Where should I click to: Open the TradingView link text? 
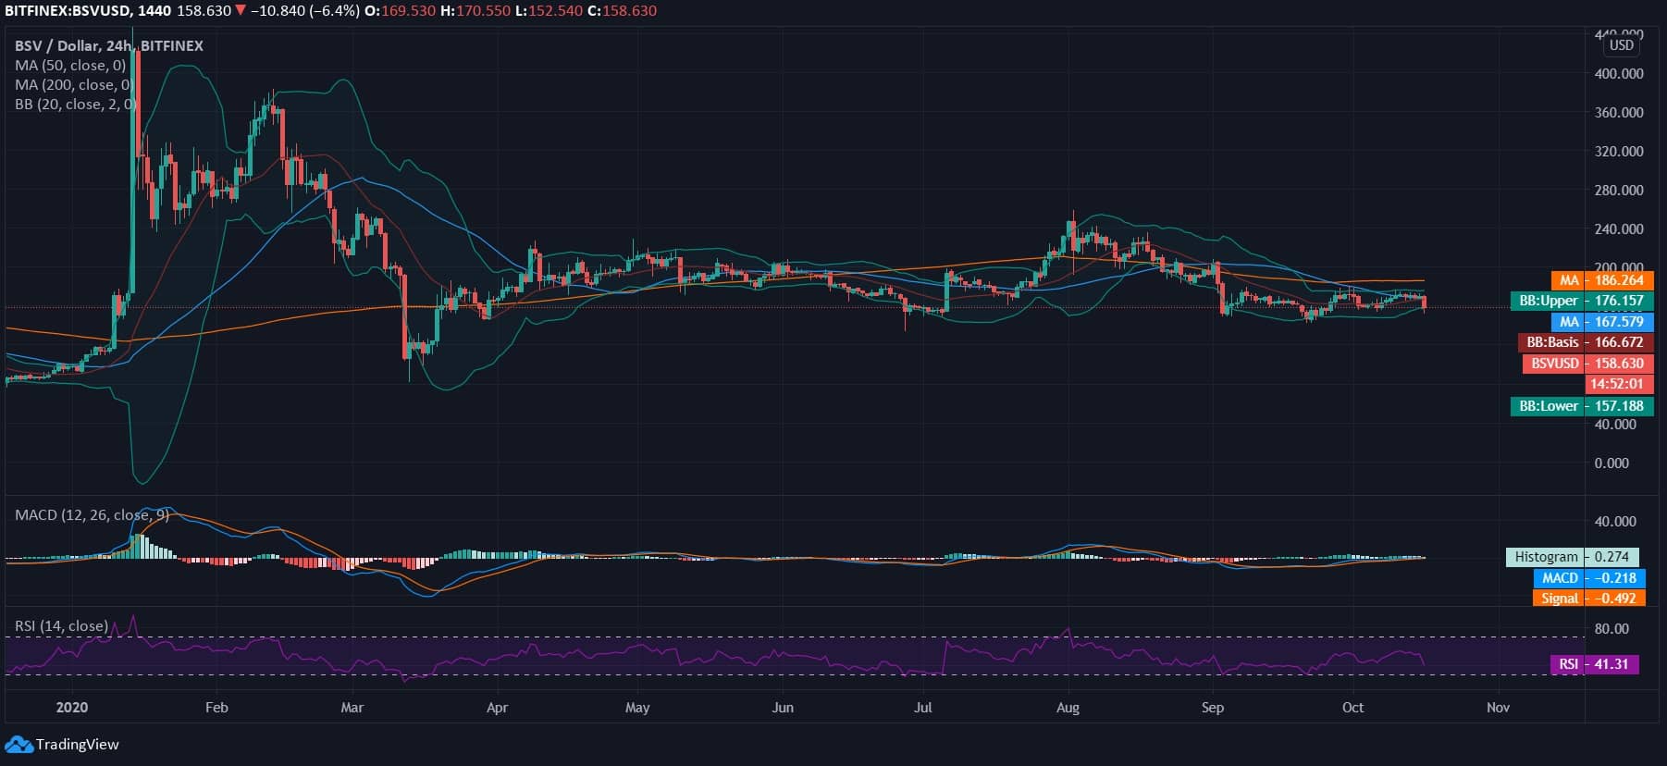[x=78, y=745]
